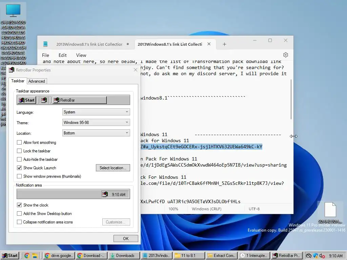Screen dimensions: 347x260
Task: Click RetroBar Properties title bar icon
Action: pos(12,70)
